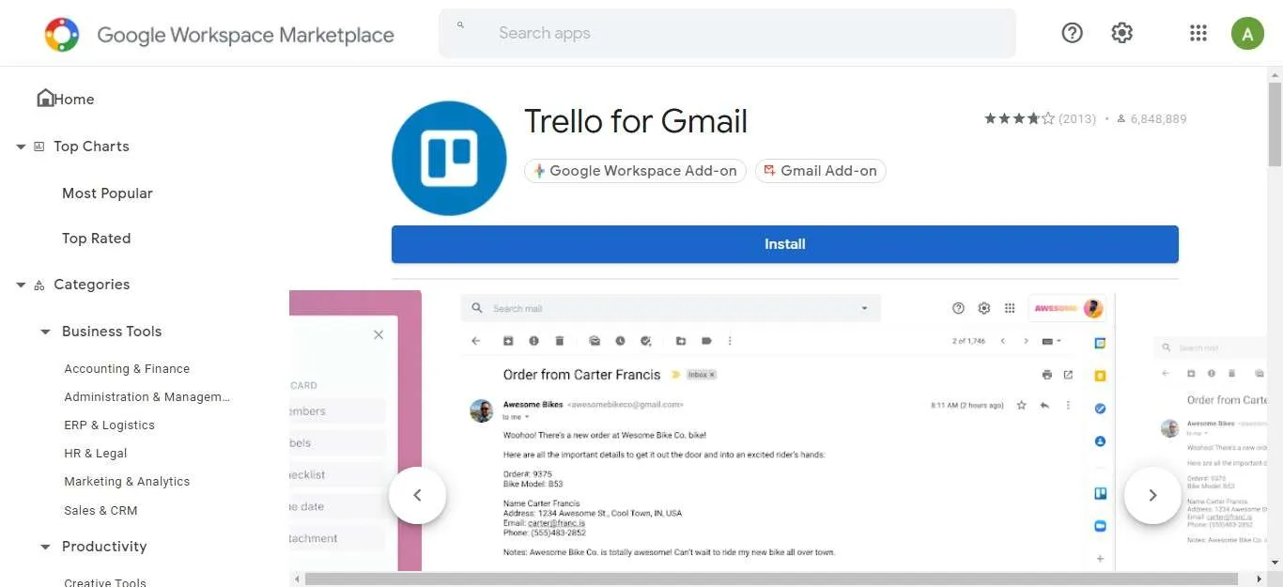Screen dimensions: 1283x587
Task: Show the next screenshot with right arrow
Action: coord(1152,495)
